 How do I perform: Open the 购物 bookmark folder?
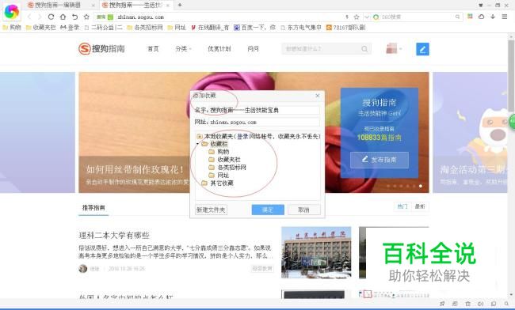(12, 28)
